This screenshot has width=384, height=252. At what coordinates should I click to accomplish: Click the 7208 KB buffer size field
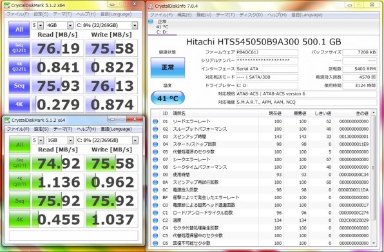pyautogui.click(x=360, y=52)
